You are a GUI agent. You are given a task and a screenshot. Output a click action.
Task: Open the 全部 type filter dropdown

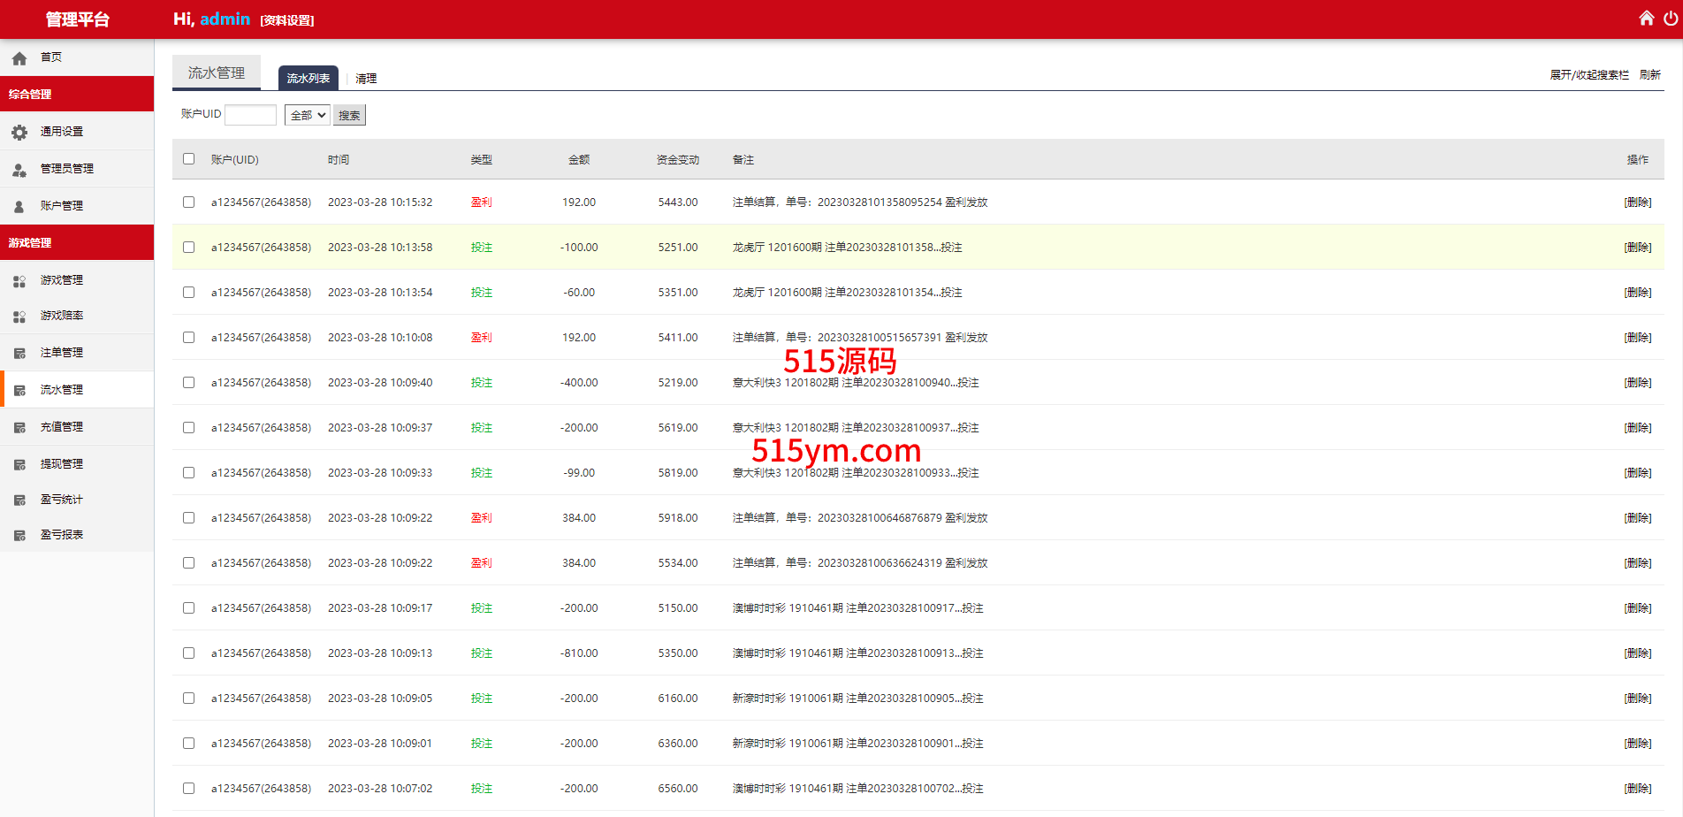307,115
